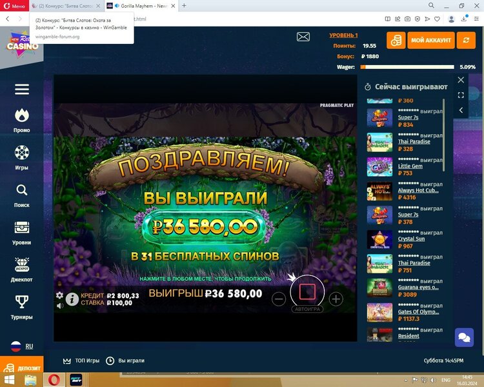Change language via RU flag selector

(22, 346)
